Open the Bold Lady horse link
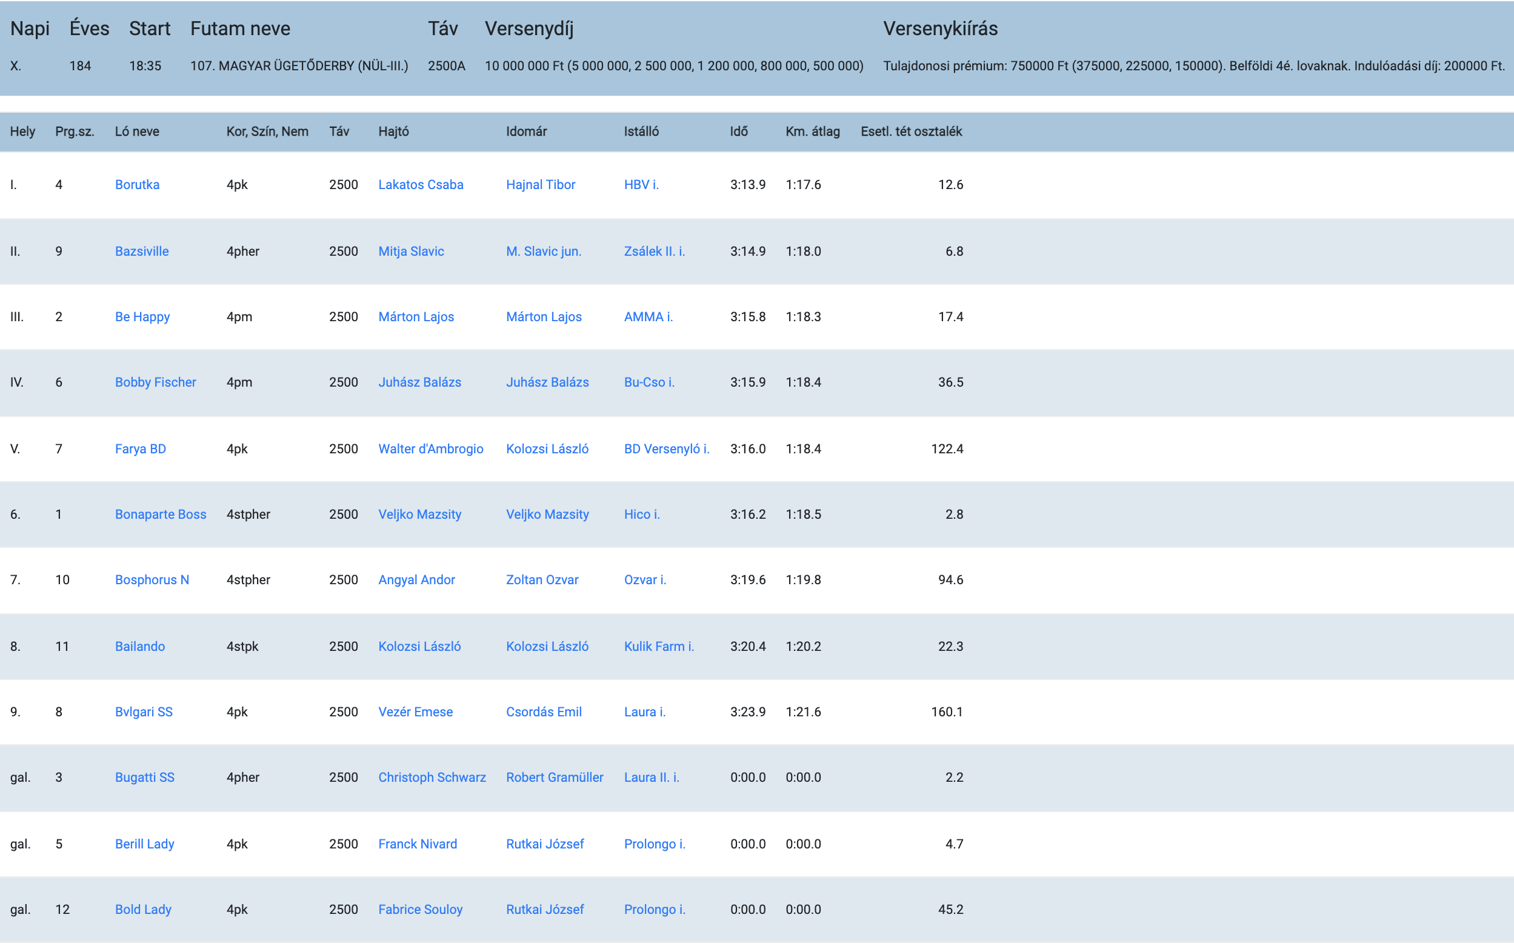Screen dimensions: 1514x943 tap(143, 910)
